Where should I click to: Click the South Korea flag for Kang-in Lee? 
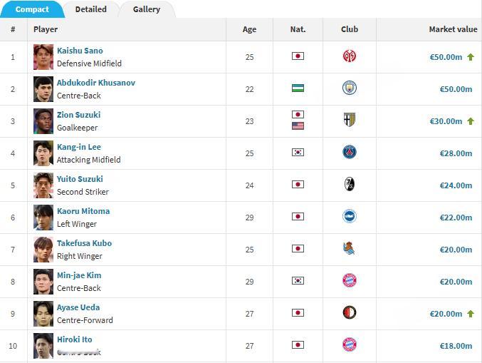(298, 152)
